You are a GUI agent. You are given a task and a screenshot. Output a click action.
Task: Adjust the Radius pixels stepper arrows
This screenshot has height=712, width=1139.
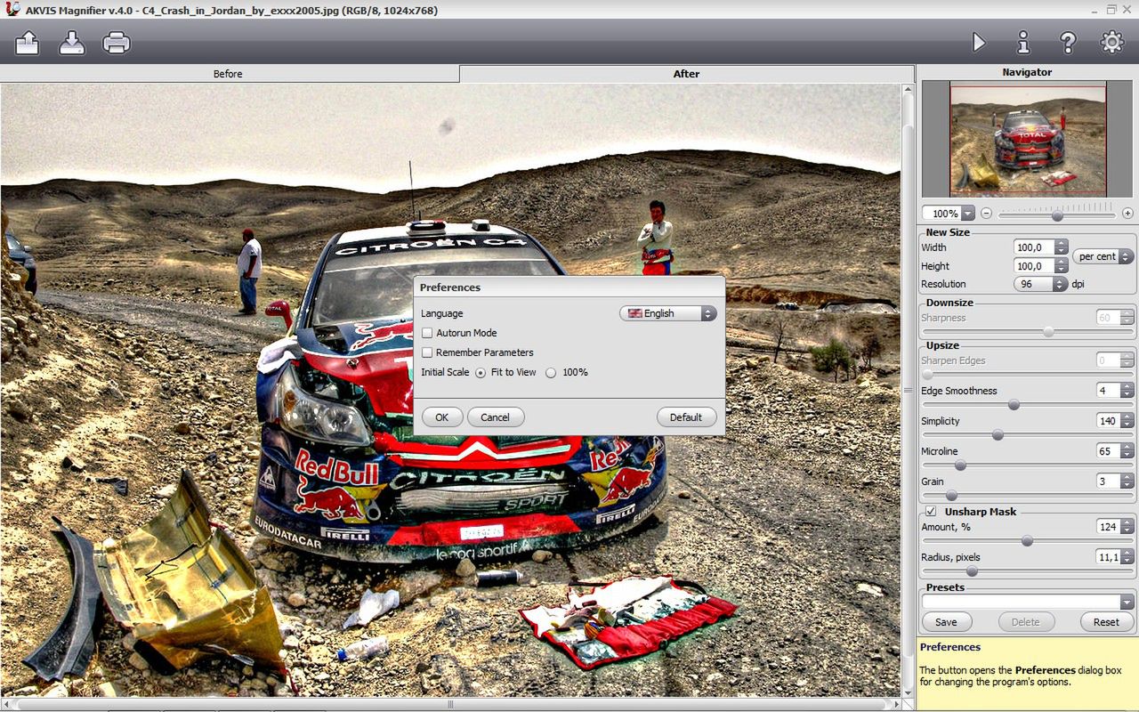[x=1127, y=557]
